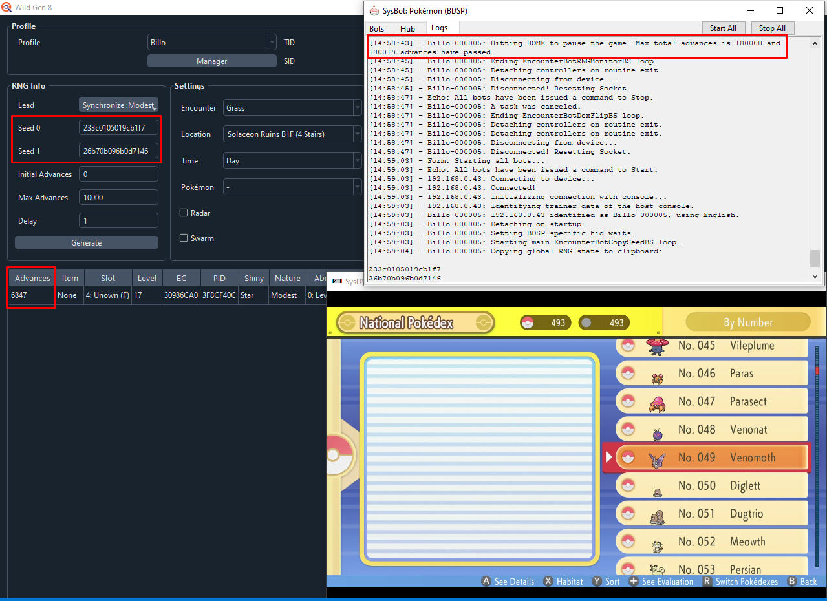Screen dimensions: 827x601
Task: Click Vileplume sprite in Pokédex list
Action: tap(657, 346)
